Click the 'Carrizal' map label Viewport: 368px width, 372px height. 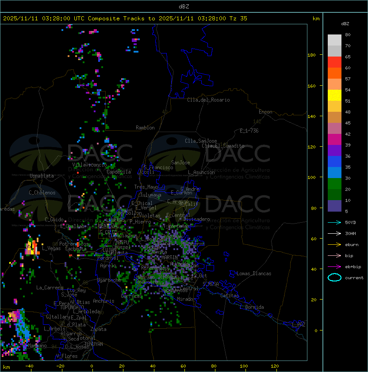coord(131,296)
